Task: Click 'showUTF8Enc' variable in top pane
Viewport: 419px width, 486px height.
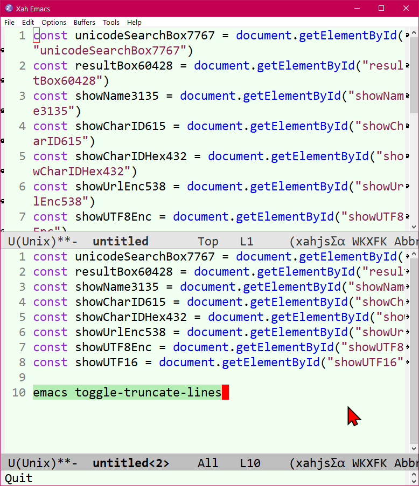Action: click(x=113, y=217)
